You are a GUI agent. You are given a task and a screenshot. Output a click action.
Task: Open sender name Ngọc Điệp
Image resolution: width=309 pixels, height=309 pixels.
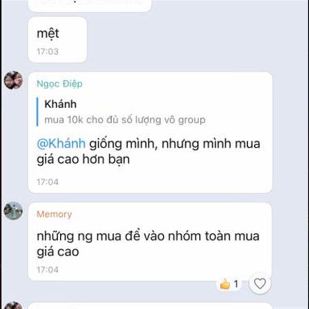[x=60, y=84]
